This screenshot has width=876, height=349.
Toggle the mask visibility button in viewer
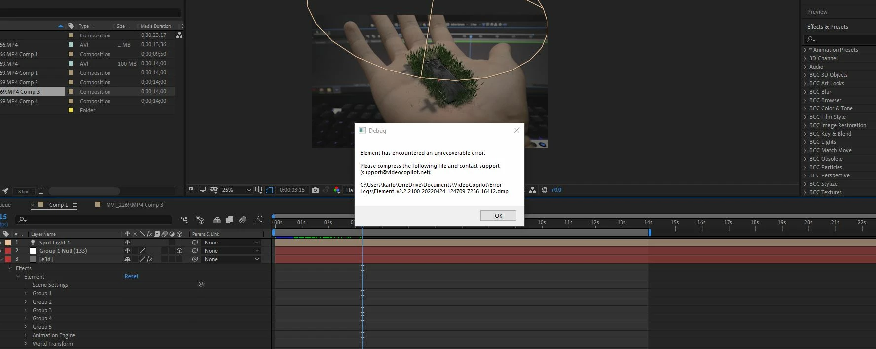click(270, 190)
